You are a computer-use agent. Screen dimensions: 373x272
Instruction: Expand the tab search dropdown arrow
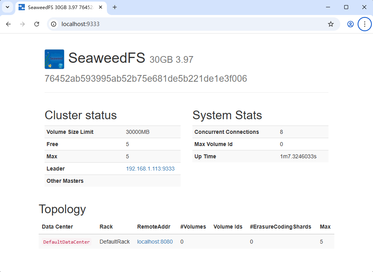pyautogui.click(x=7, y=7)
